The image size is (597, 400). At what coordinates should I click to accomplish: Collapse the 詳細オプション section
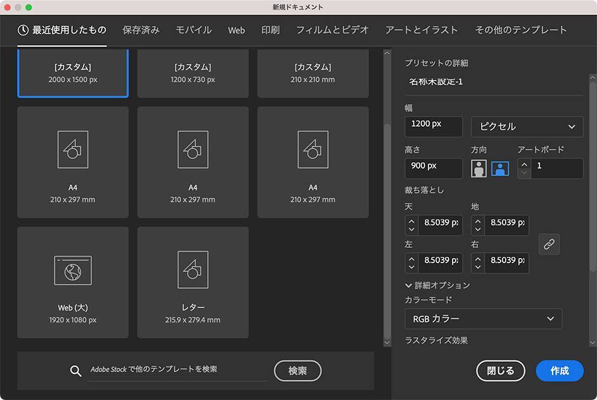(409, 285)
